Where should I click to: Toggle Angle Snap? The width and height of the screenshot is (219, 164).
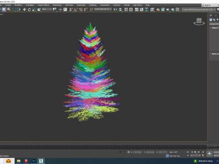pos(76,10)
